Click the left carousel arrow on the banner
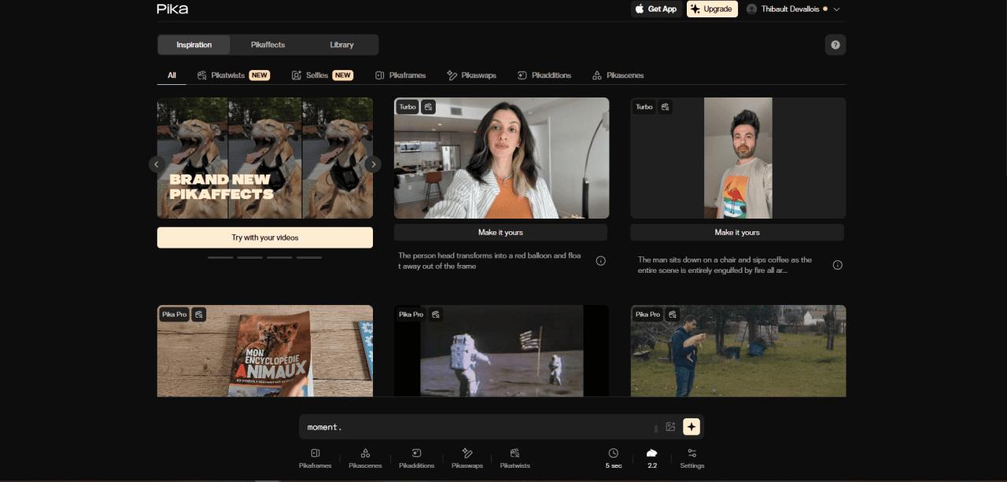Screen dimensions: 1007x482 click(156, 164)
